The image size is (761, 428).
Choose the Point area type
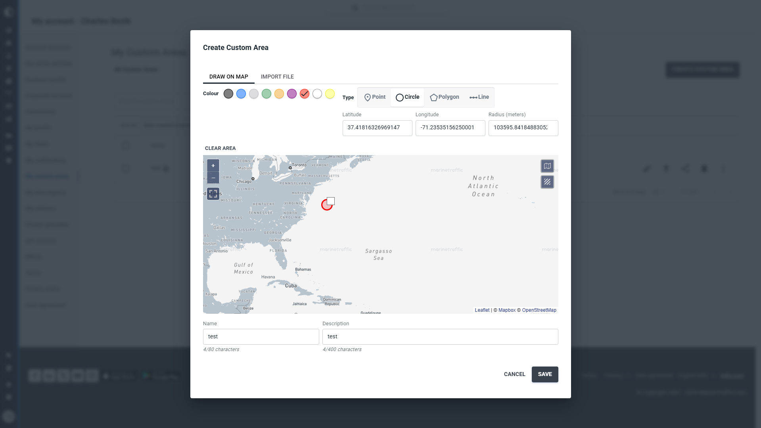[x=375, y=97]
